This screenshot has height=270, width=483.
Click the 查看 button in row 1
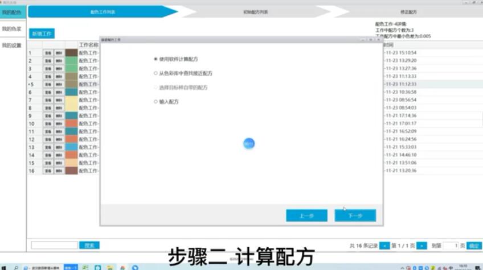(x=48, y=53)
